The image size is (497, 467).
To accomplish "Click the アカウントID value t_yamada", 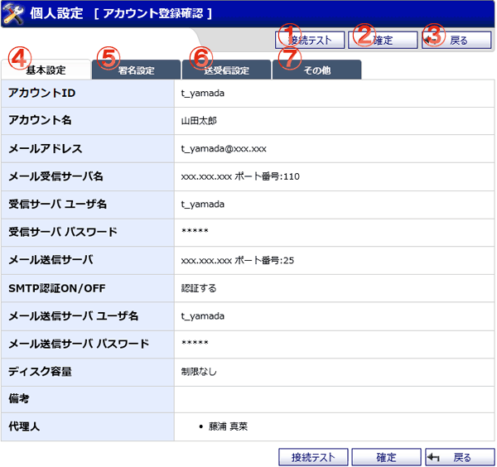I will pos(203,93).
